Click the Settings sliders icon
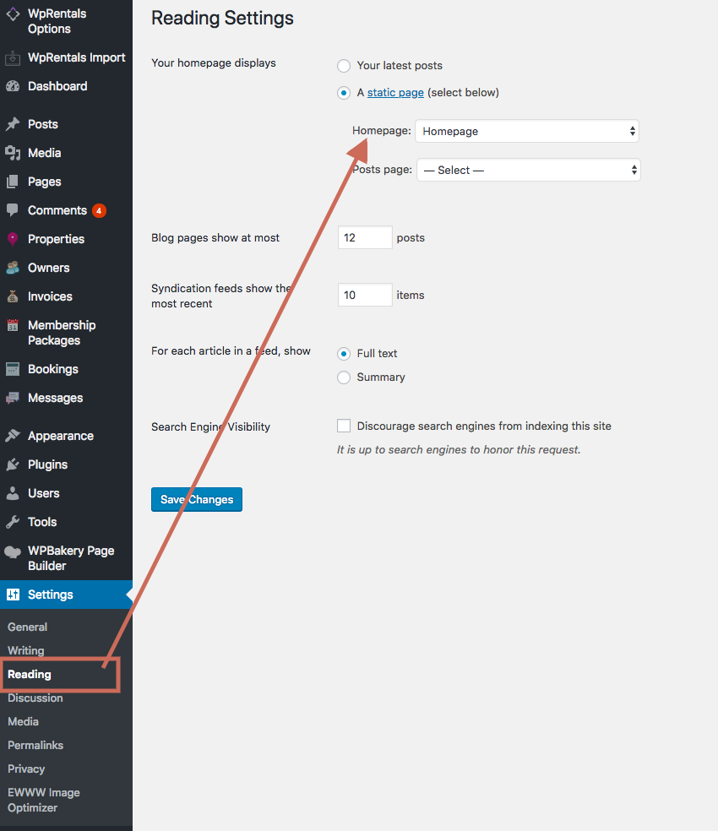This screenshot has width=718, height=831. pos(14,595)
